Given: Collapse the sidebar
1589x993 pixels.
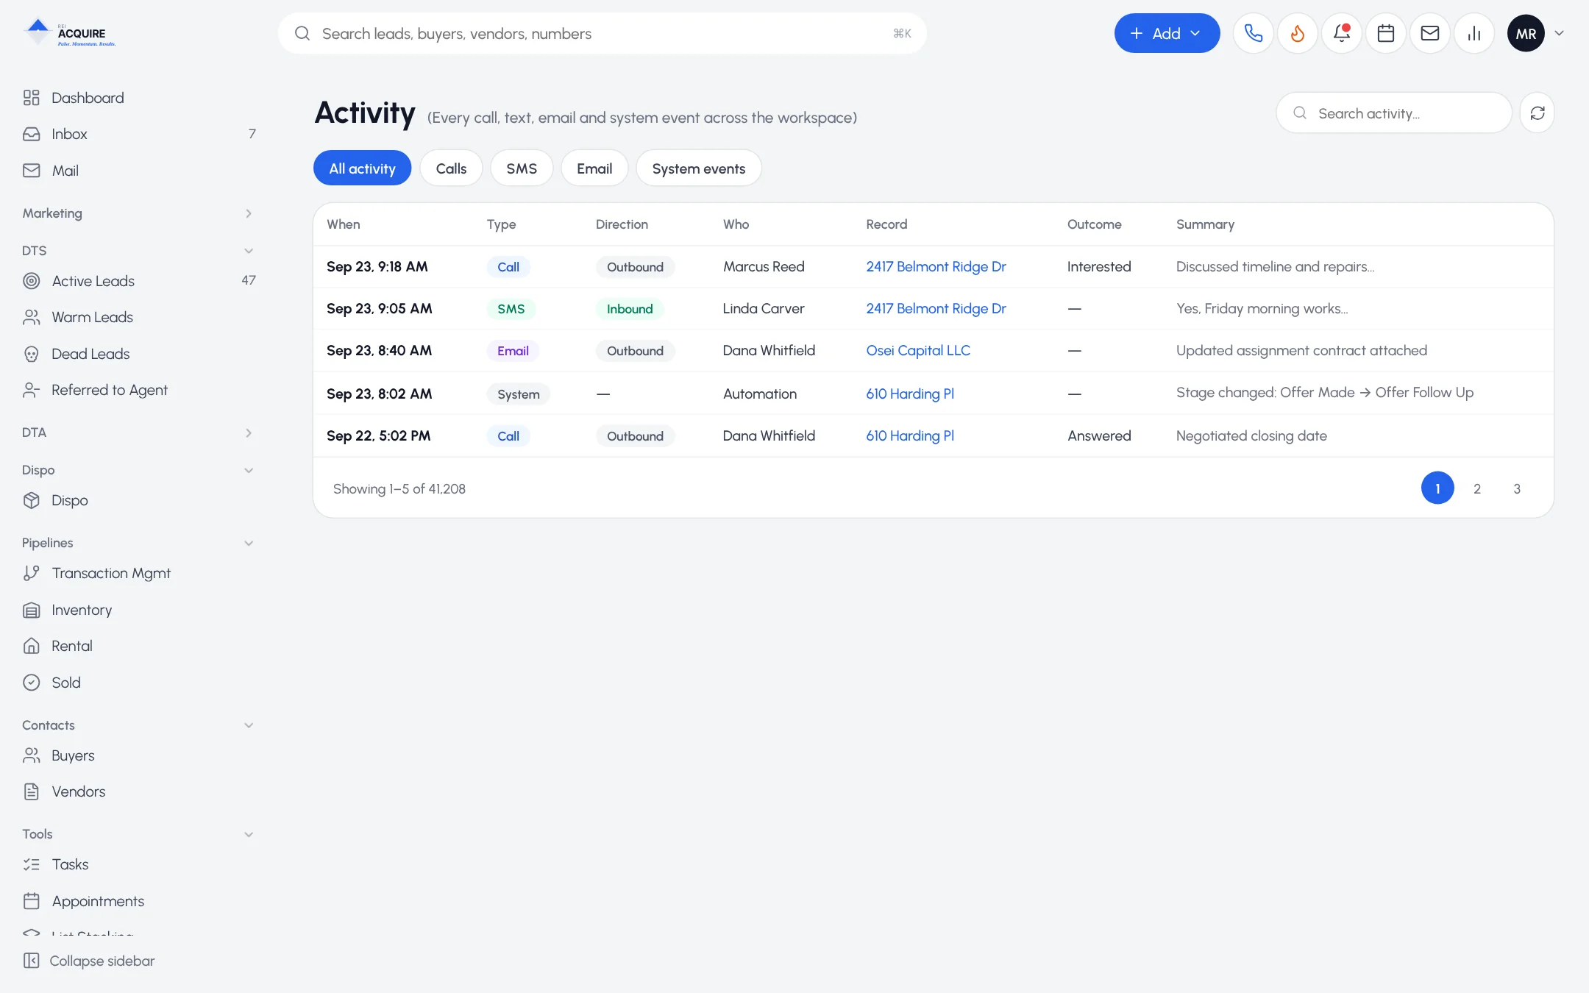Looking at the screenshot, I should [89, 961].
